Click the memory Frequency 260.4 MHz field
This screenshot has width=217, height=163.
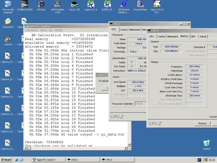click(194, 67)
